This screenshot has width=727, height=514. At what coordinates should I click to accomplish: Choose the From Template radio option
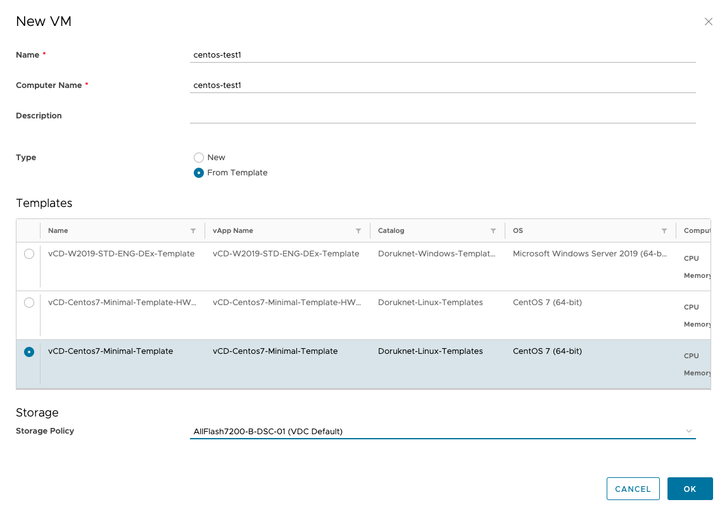(199, 173)
